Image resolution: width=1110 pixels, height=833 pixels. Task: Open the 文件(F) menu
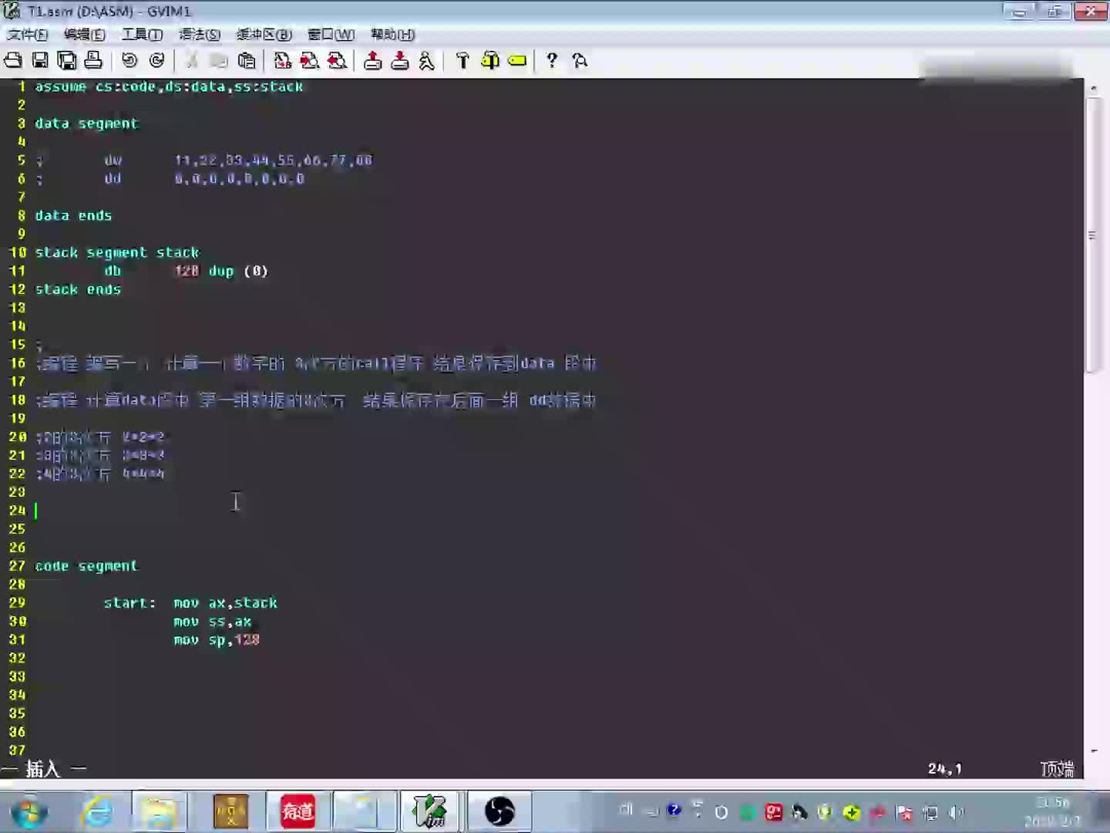[27, 35]
